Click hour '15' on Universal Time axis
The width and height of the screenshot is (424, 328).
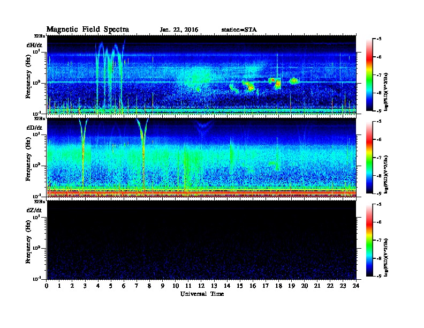(x=240, y=286)
